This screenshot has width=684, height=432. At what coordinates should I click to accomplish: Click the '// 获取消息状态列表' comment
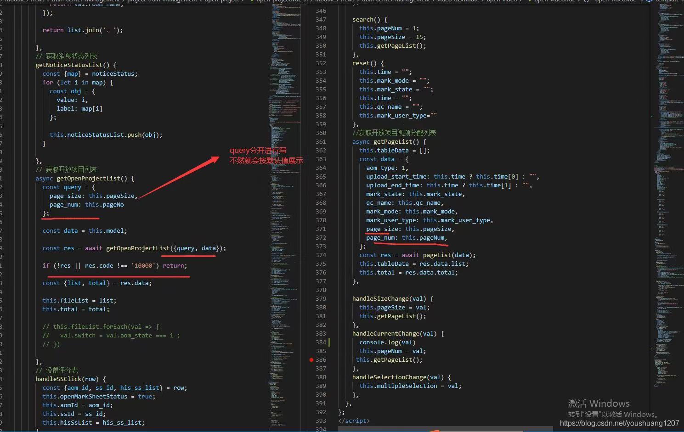[66, 56]
